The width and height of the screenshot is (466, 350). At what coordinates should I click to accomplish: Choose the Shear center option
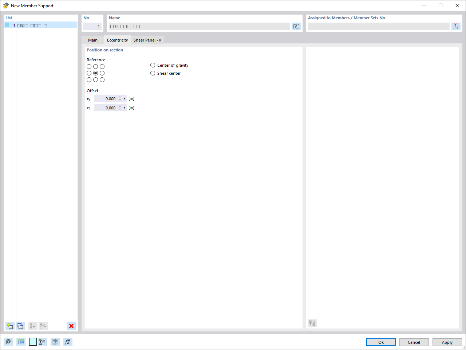coord(153,73)
